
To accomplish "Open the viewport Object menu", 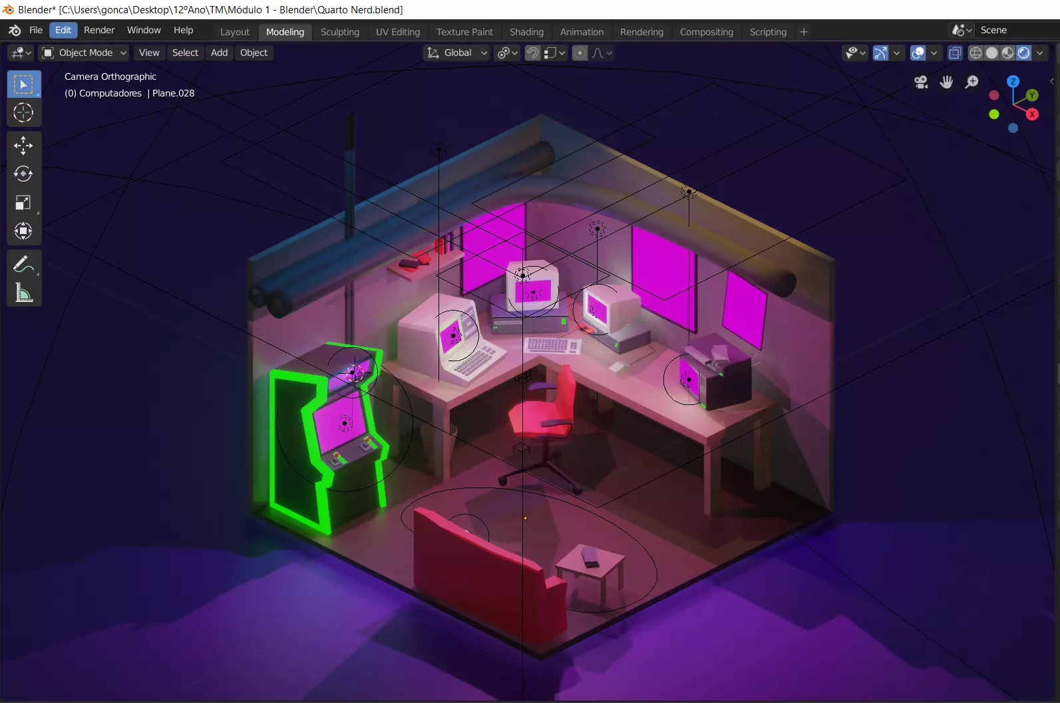I will 254,53.
